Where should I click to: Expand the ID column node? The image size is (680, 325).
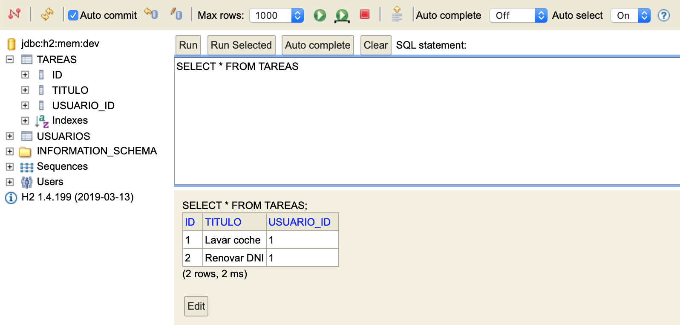25,75
